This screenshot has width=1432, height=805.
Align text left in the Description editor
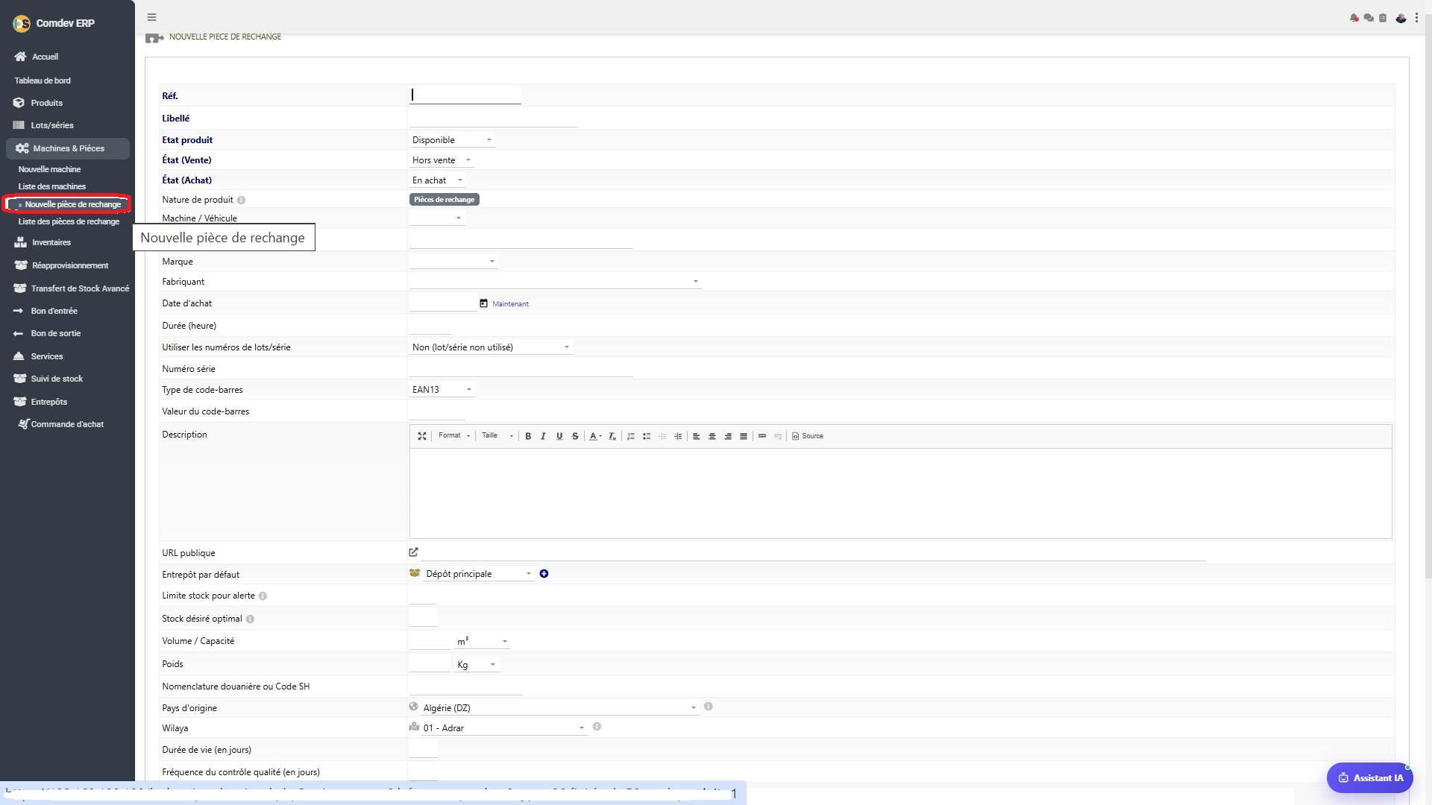(x=697, y=436)
